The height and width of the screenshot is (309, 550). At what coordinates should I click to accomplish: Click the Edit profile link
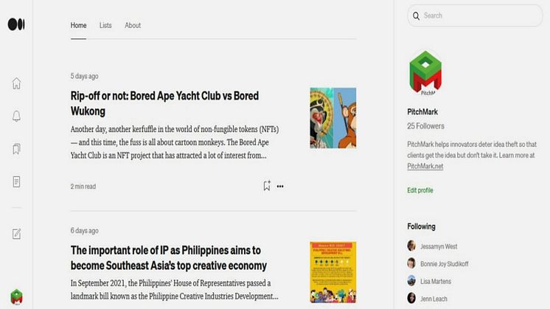420,190
